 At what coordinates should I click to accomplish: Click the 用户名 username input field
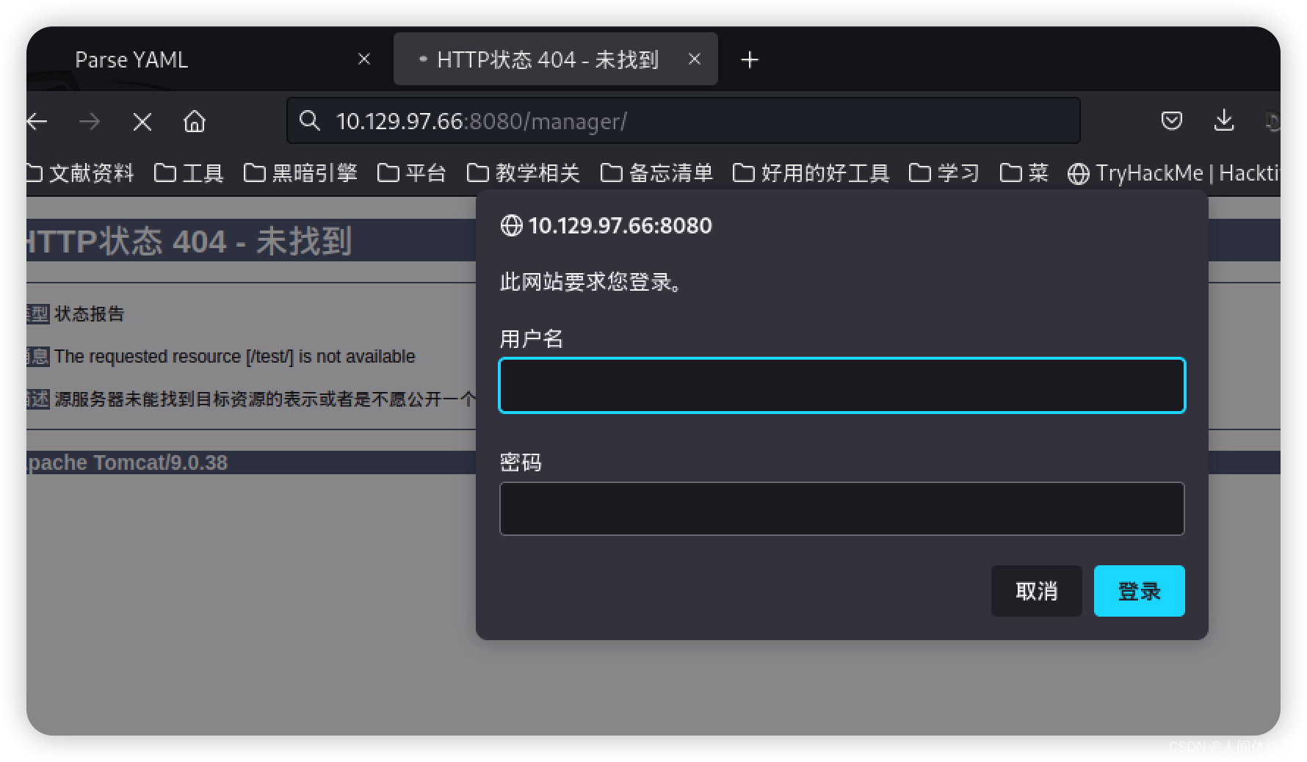click(842, 385)
